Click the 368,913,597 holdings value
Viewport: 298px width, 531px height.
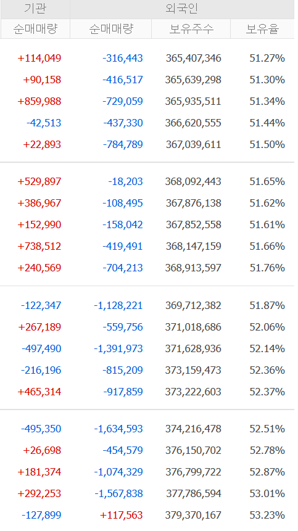click(193, 268)
